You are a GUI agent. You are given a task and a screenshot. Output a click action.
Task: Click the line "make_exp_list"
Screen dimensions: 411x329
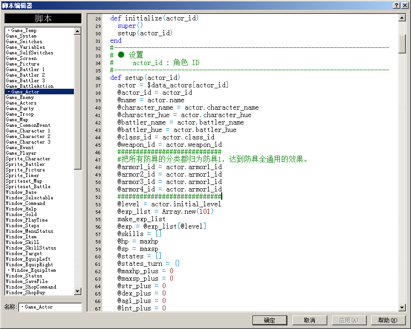[x=141, y=219]
